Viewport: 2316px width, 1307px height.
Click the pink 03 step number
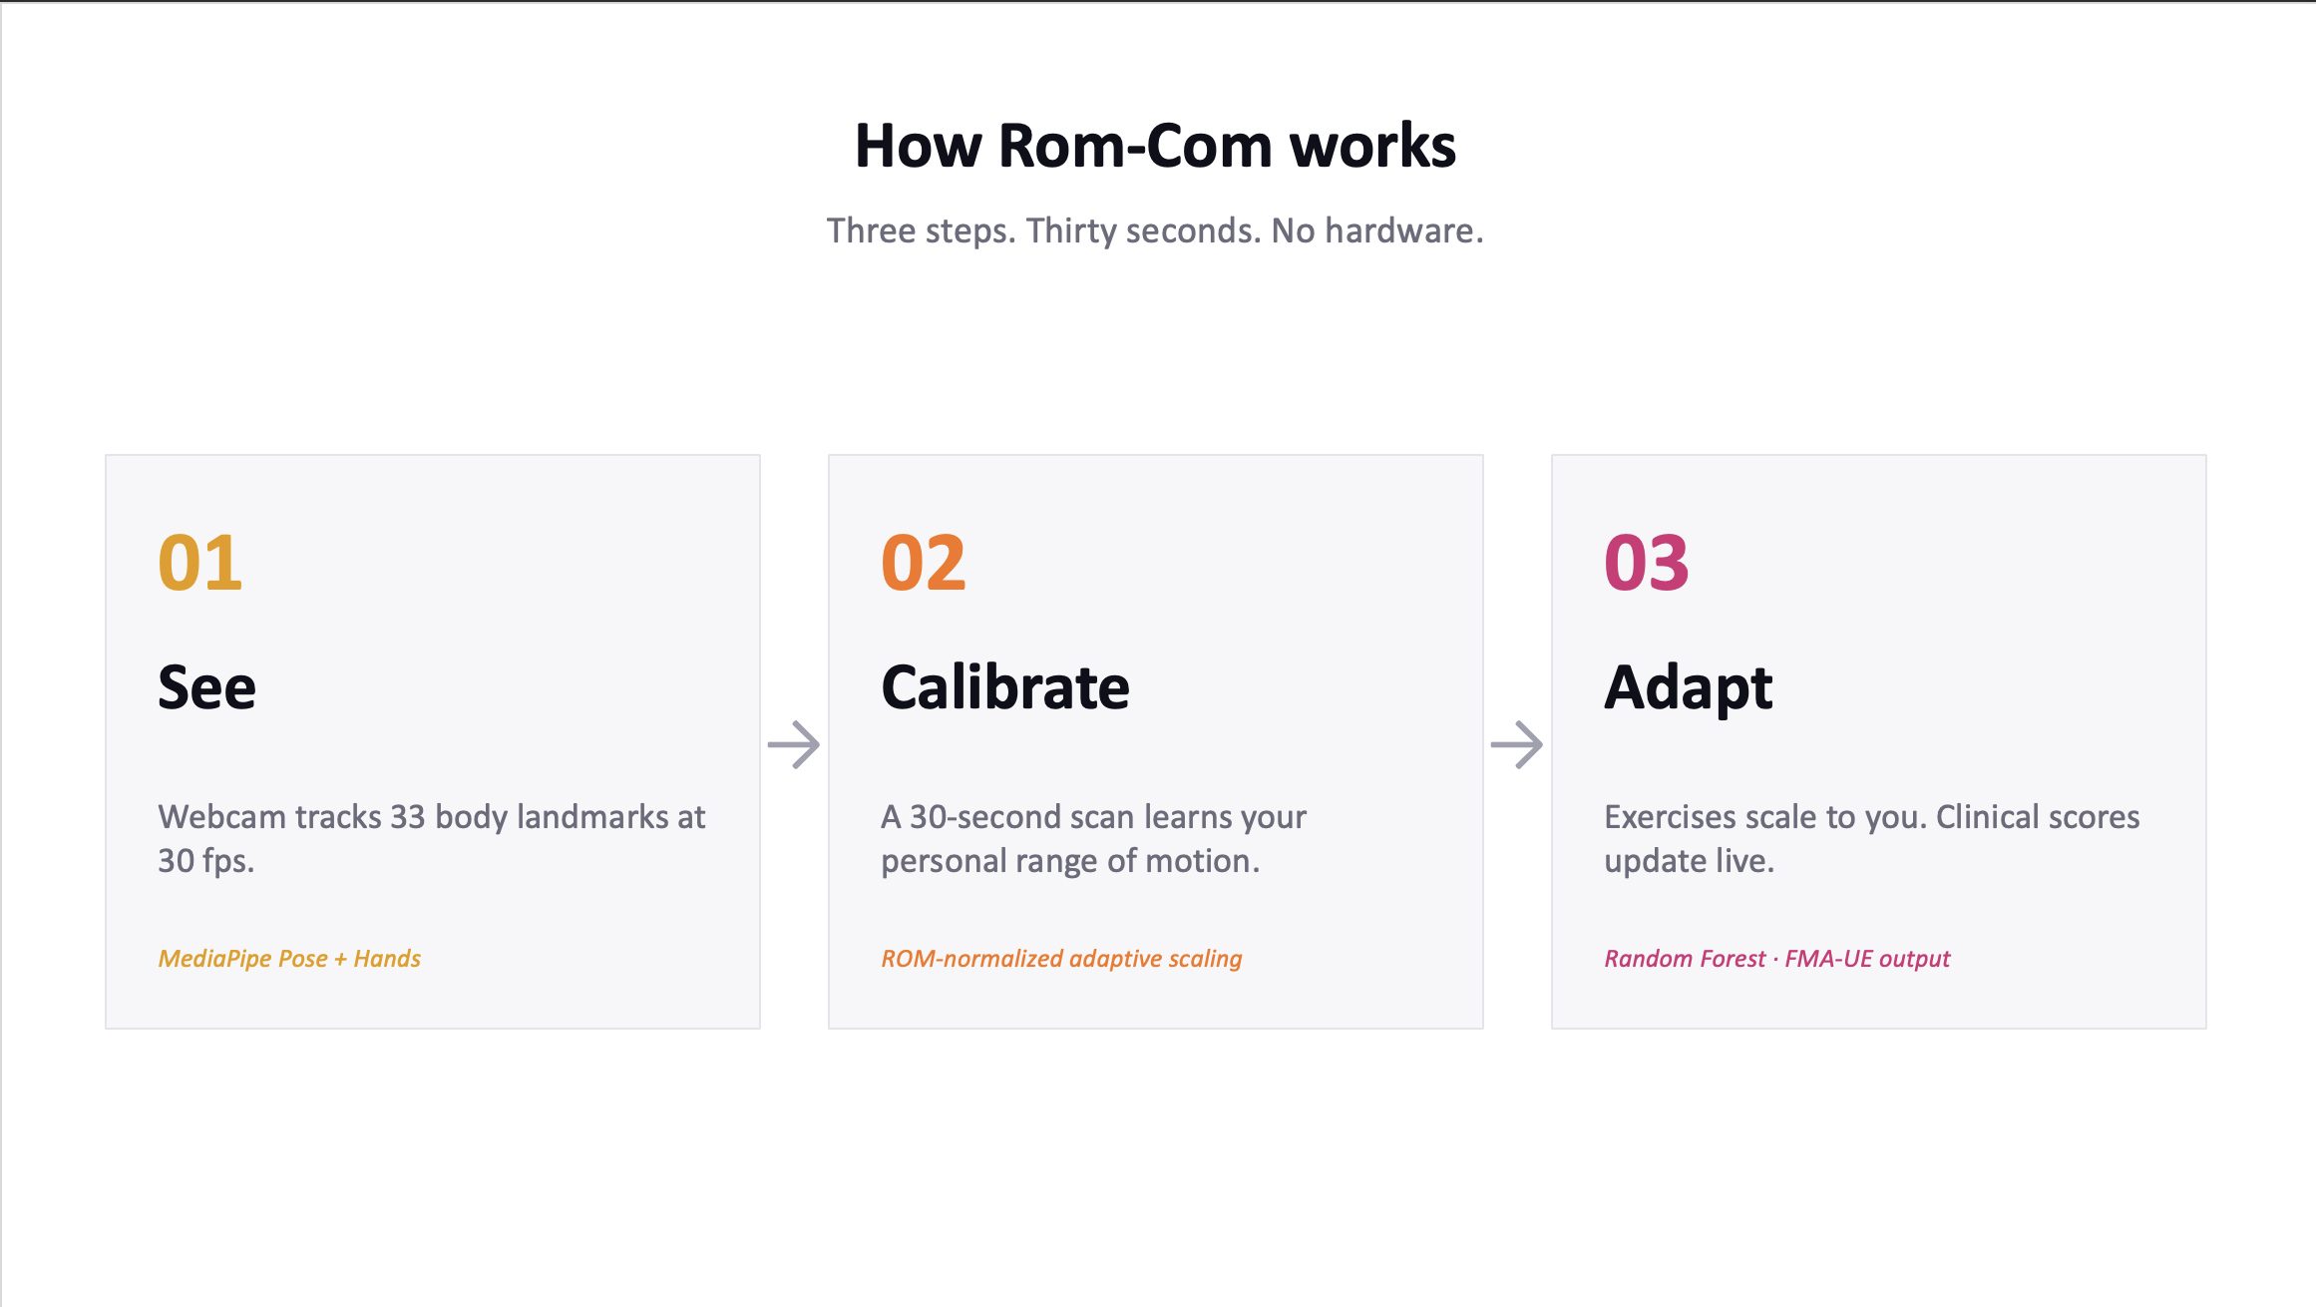tap(1647, 563)
